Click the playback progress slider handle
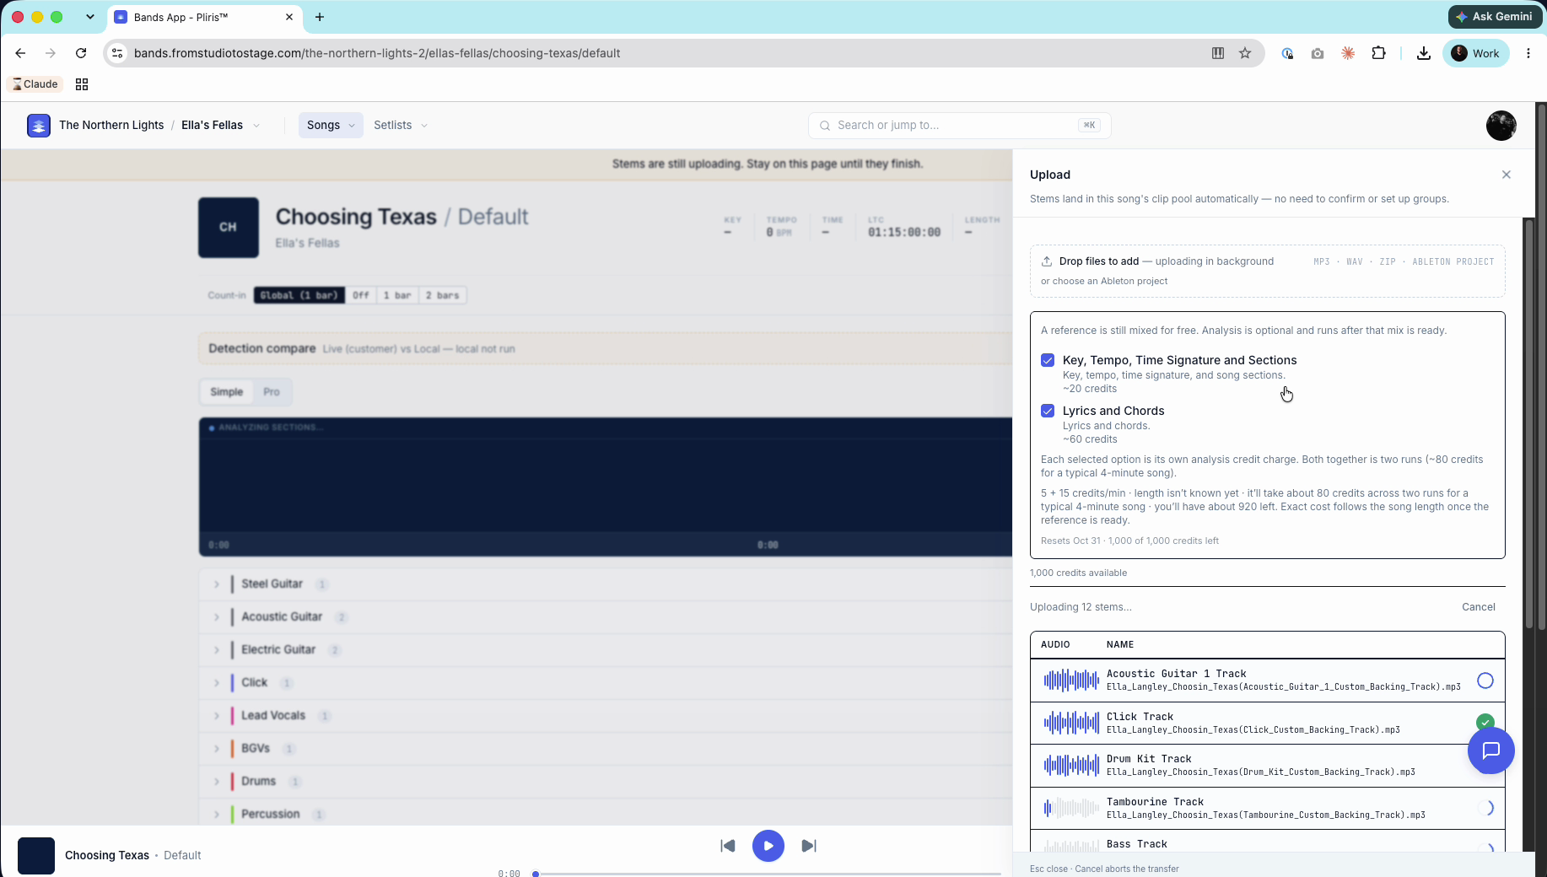This screenshot has width=1547, height=877. [536, 874]
